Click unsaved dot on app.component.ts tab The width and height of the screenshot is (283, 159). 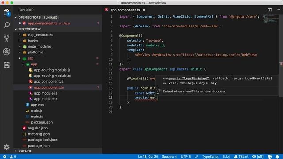(x=144, y=10)
